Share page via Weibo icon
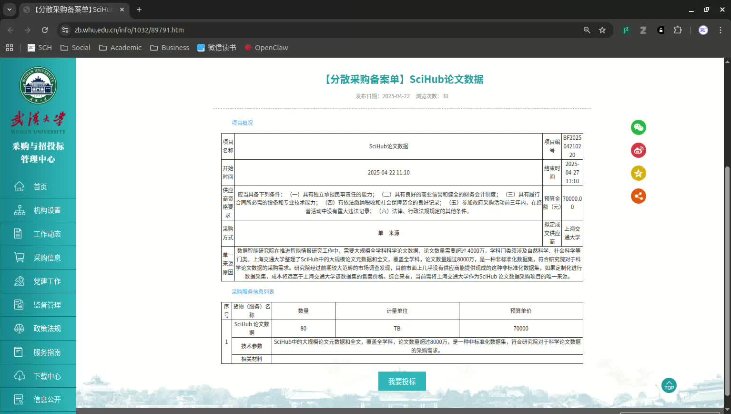The image size is (731, 414). [x=638, y=150]
